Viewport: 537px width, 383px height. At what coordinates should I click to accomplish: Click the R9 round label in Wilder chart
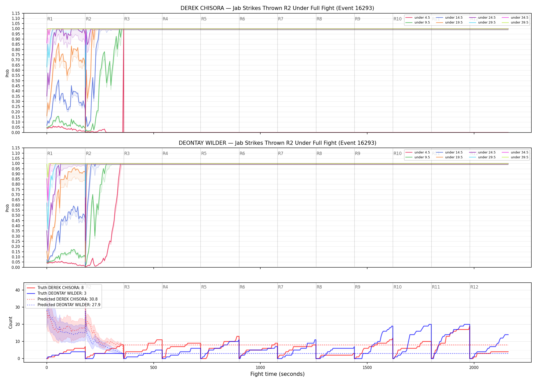click(357, 153)
